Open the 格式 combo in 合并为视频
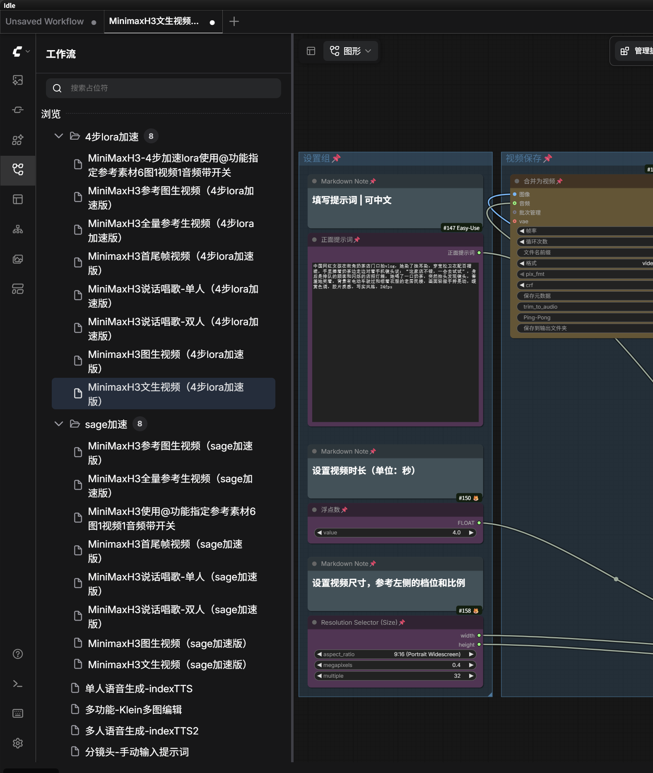 [585, 263]
